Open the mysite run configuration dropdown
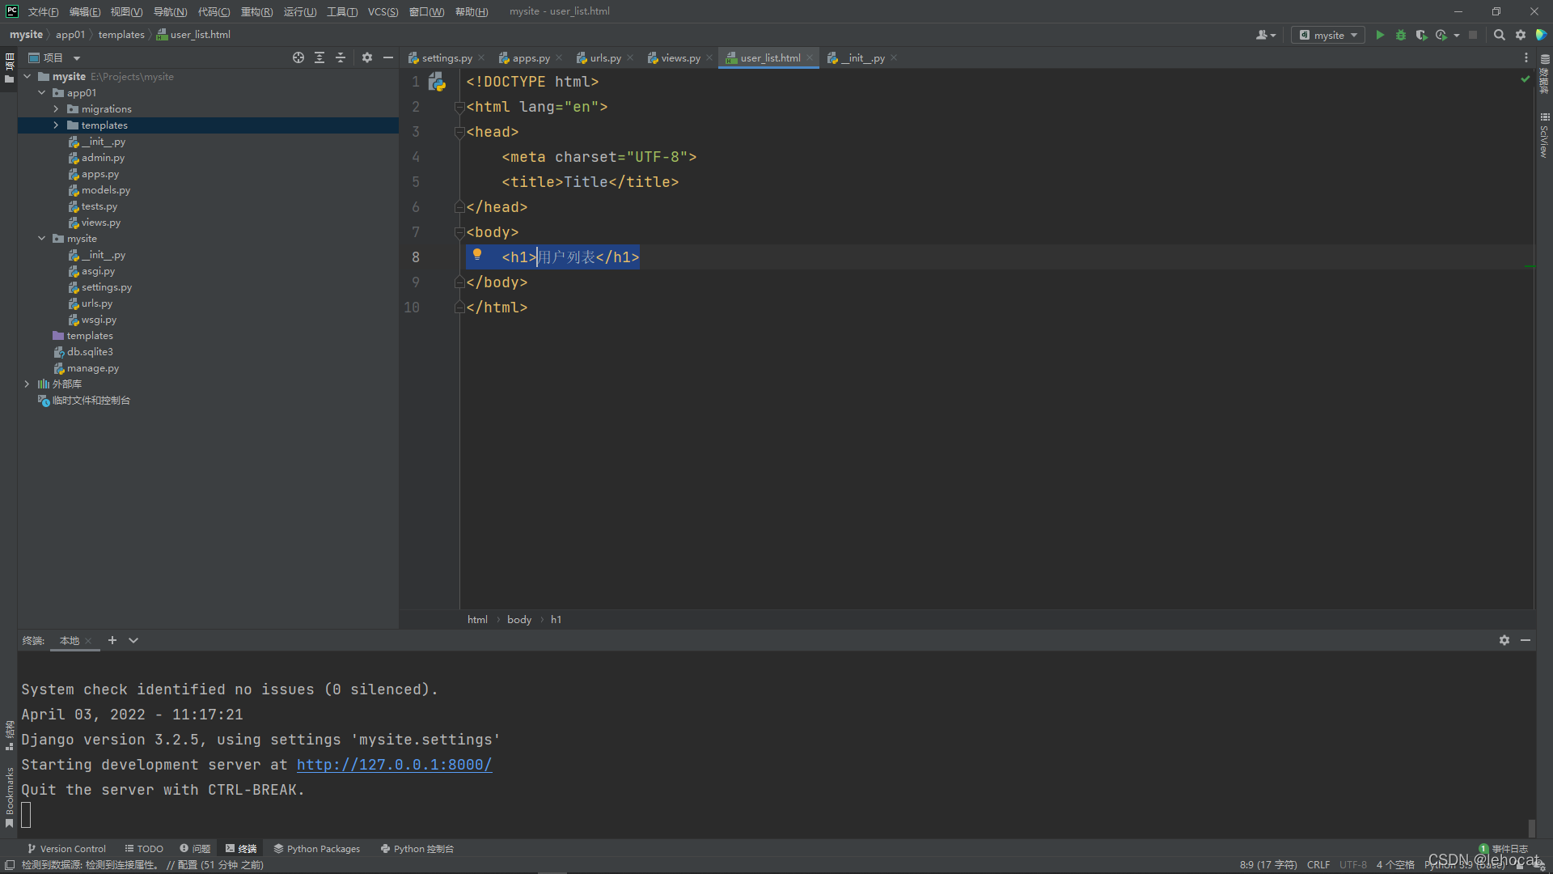1553x874 pixels. [1328, 35]
